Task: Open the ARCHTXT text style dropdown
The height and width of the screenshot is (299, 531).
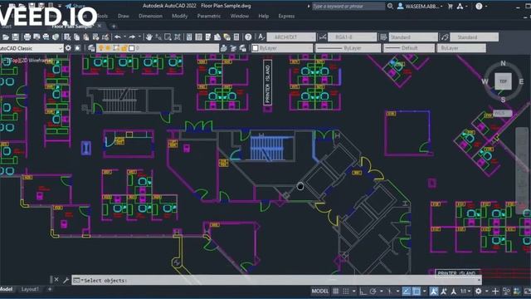Action: 291,37
